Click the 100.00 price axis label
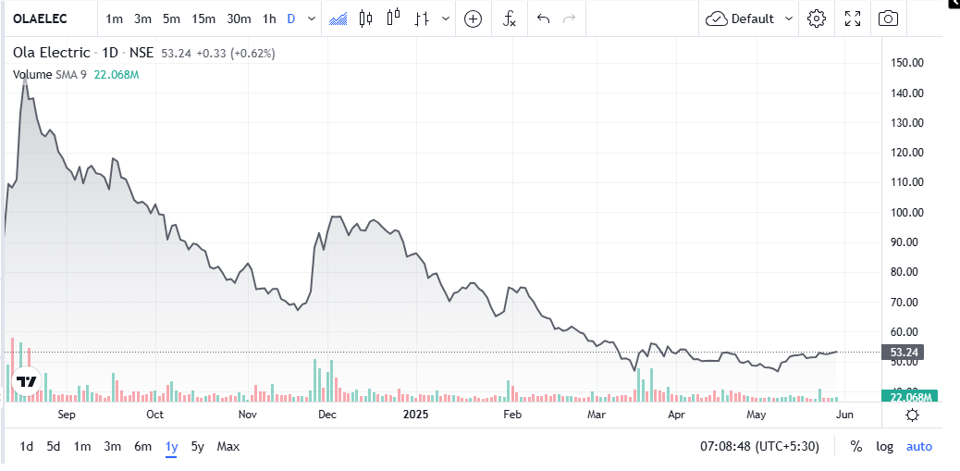This screenshot has height=471, width=960. (906, 213)
